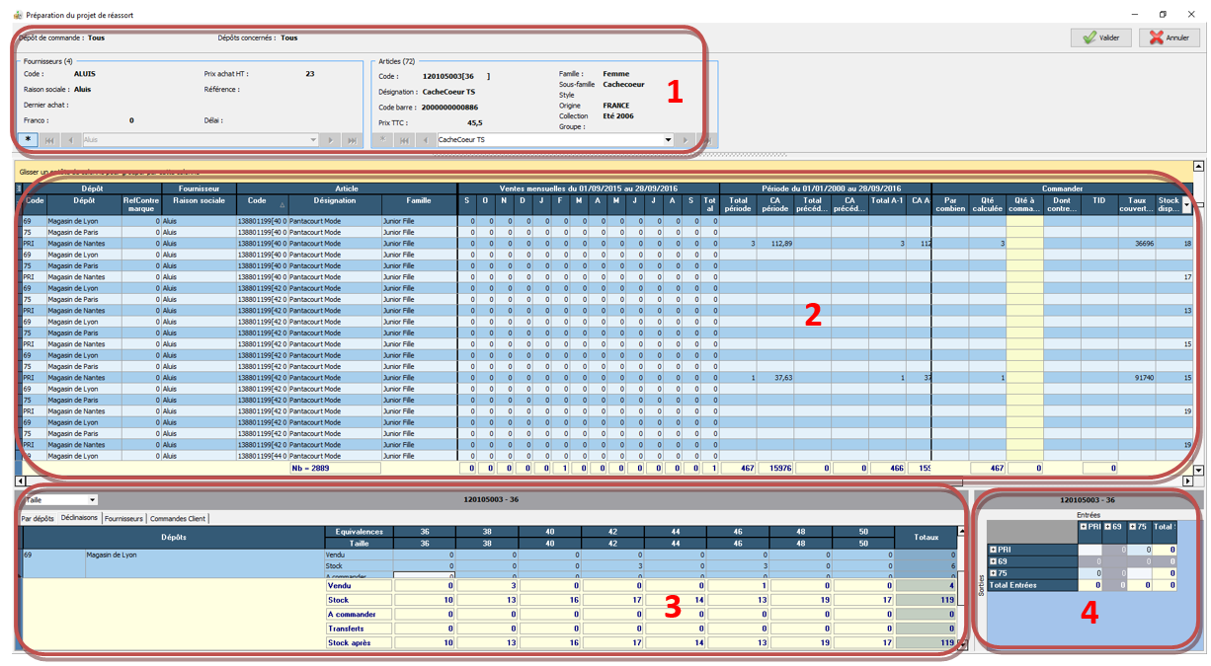Go to previous article in Articles navigator
Image resolution: width=1211 pixels, height=666 pixels.
pos(425,140)
